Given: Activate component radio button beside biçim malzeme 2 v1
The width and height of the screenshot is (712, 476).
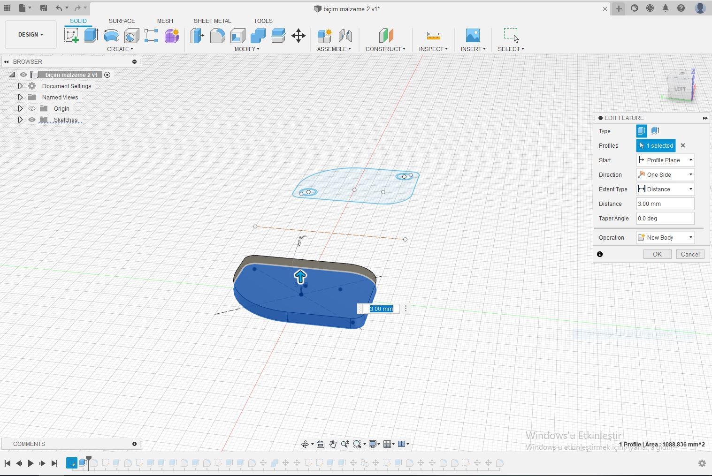Looking at the screenshot, I should tap(107, 75).
